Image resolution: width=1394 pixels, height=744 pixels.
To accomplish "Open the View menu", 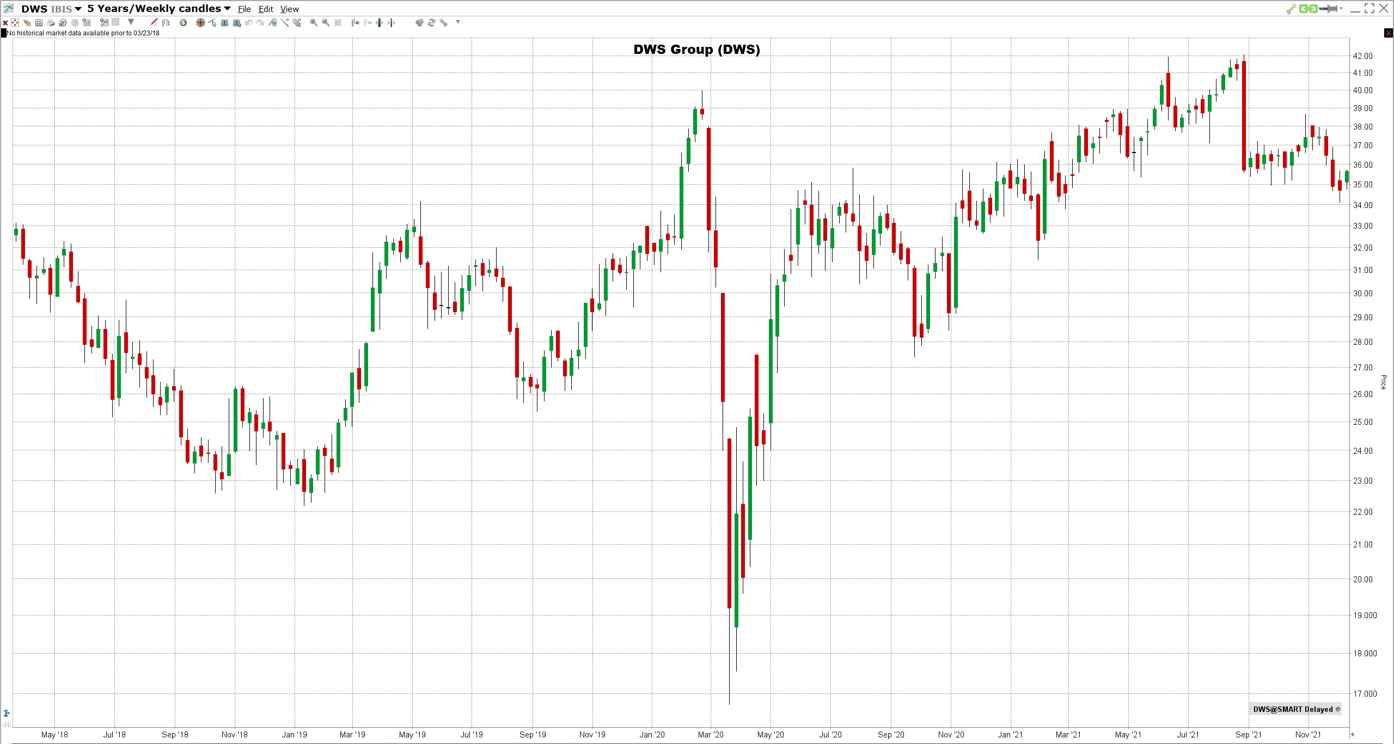I will point(290,9).
